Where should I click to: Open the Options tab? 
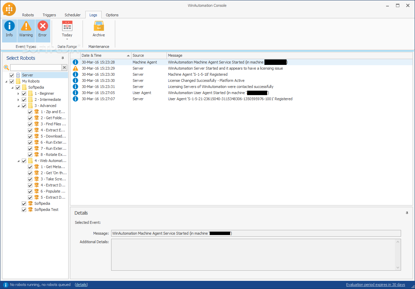112,15
